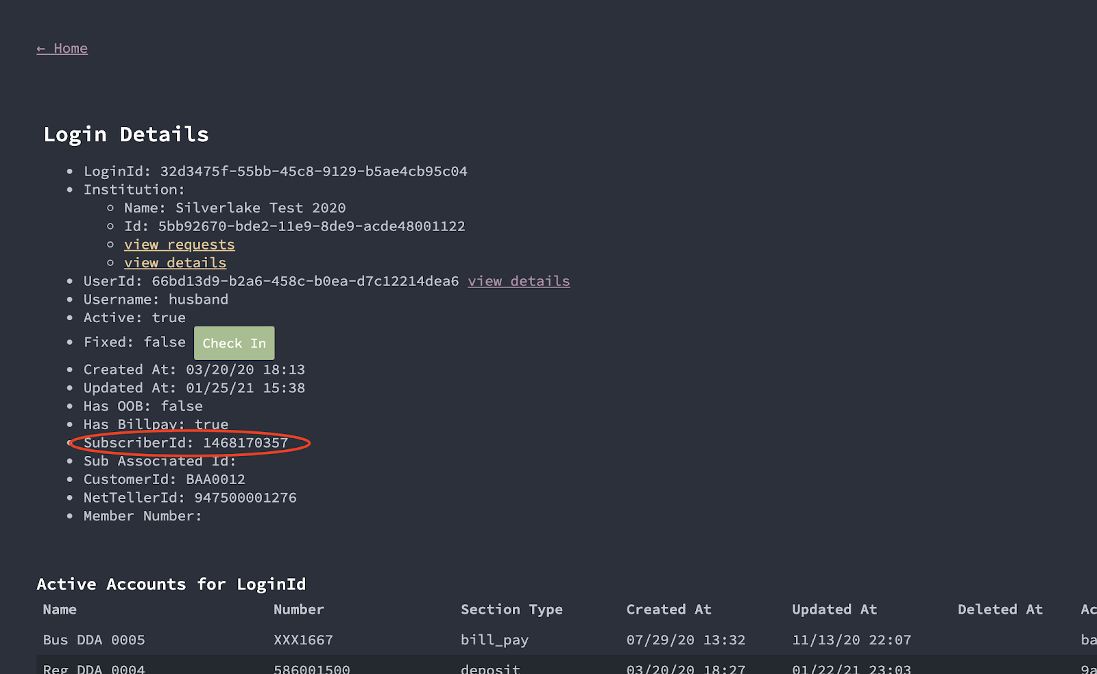The image size is (1097, 674).
Task: Click the NetTellerId 947500001276 value
Action: [245, 498]
